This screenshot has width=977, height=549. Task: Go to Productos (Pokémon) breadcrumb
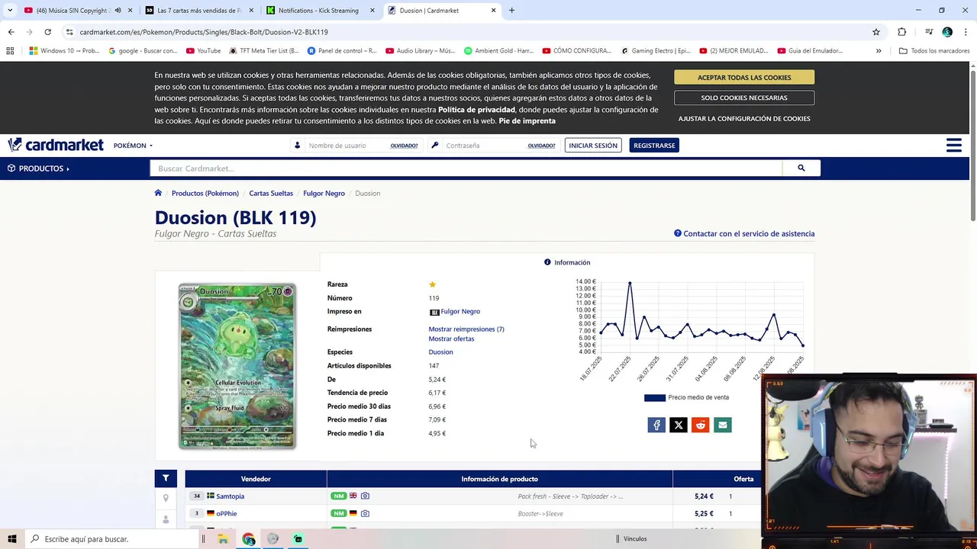(205, 194)
